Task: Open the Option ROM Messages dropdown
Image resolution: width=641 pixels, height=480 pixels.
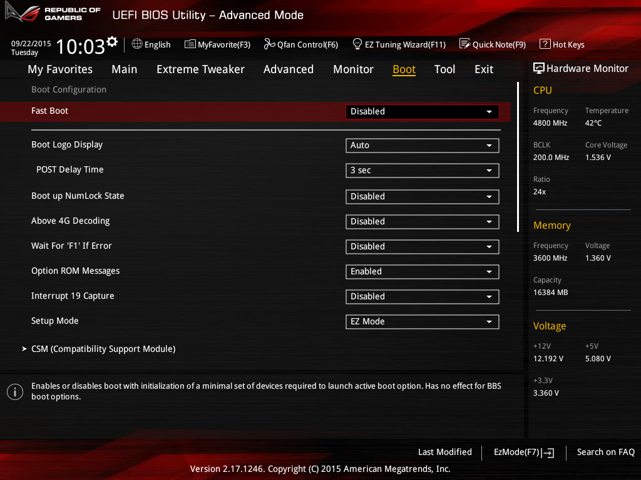Action: point(423,271)
